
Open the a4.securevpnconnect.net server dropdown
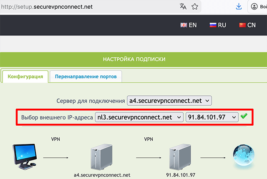pyautogui.click(x=169, y=101)
